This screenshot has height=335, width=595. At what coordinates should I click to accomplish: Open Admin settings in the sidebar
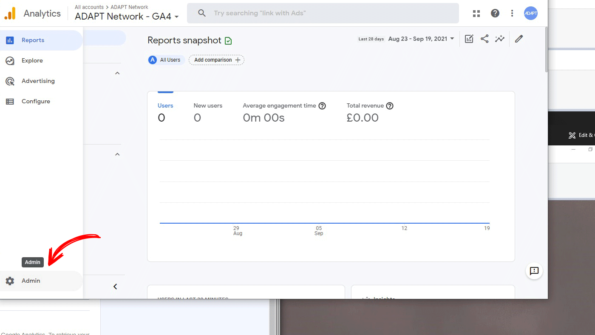click(41, 281)
